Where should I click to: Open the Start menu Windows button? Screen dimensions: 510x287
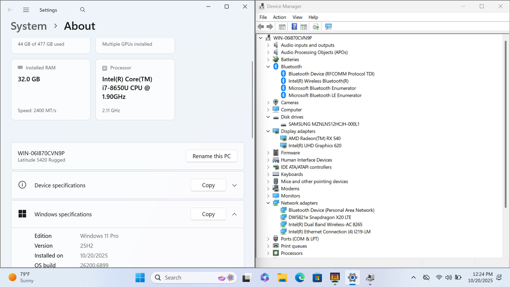coord(140,277)
